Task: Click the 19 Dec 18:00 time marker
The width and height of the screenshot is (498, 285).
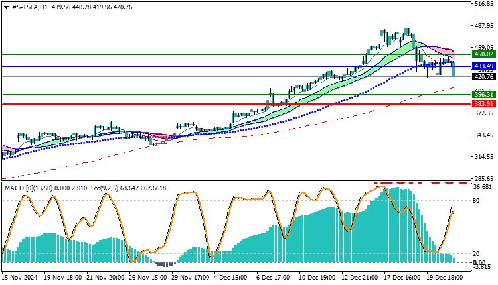Action: point(445,278)
